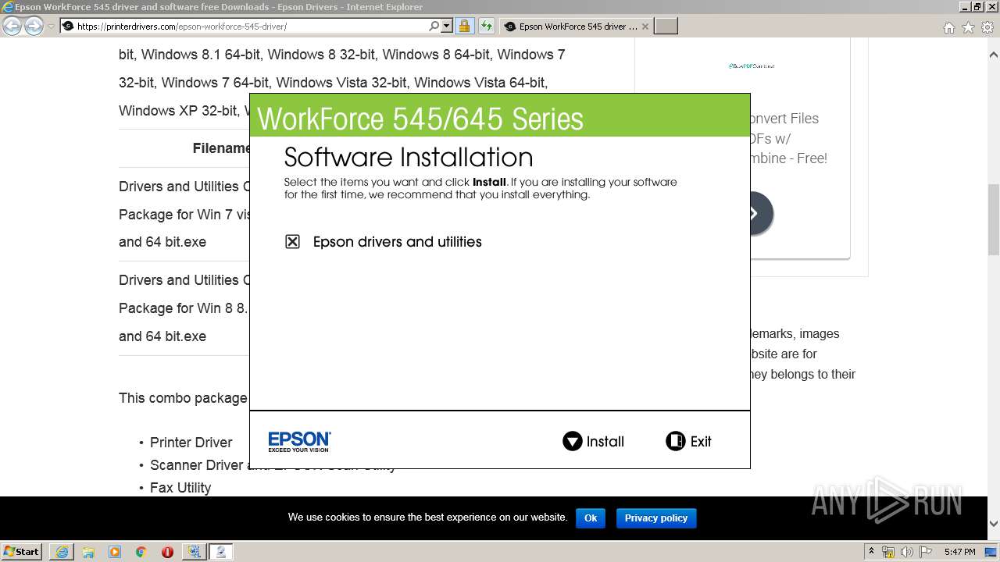Go forward using Internet Explorer's forward arrow
This screenshot has width=1000, height=562.
tap(34, 26)
